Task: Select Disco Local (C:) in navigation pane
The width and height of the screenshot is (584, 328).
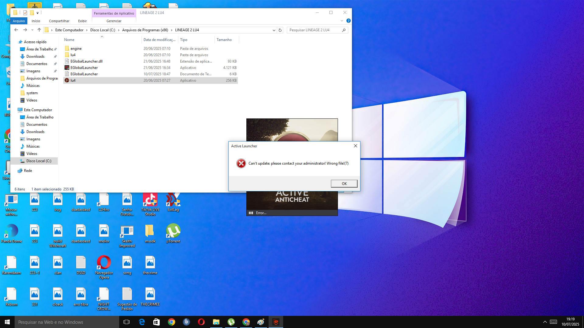Action: point(39,161)
